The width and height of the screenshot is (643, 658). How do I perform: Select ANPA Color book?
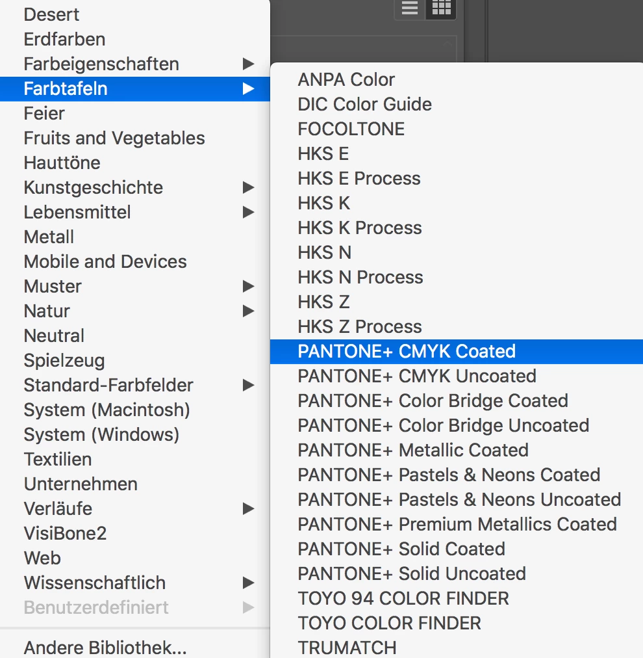coord(457,80)
